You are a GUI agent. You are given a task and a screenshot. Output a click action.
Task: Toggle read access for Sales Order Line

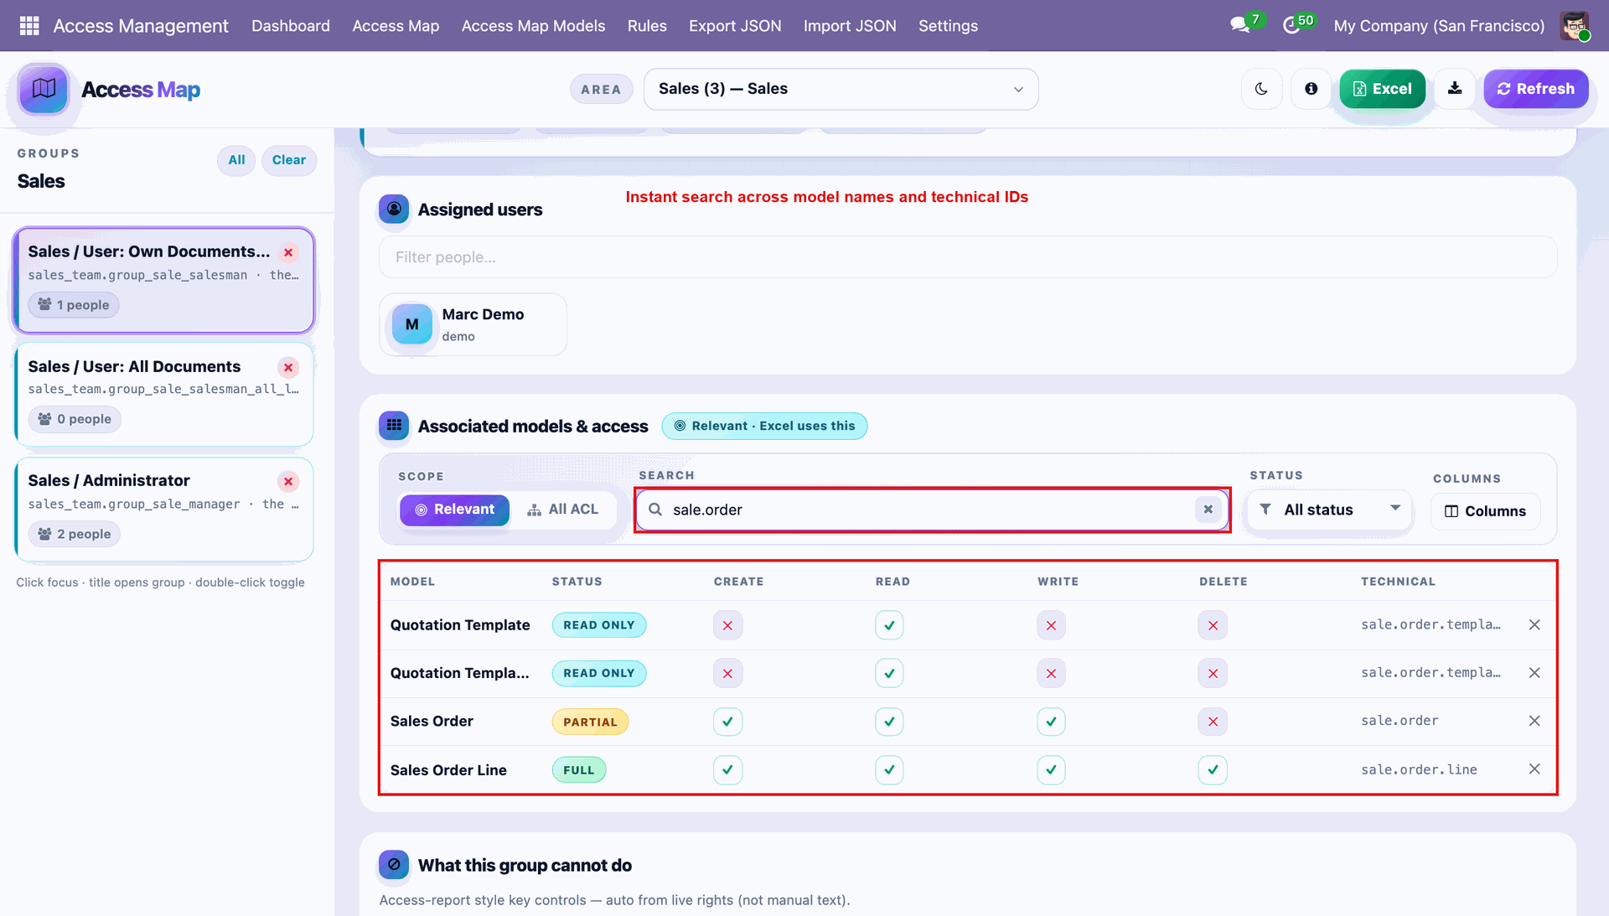[889, 769]
